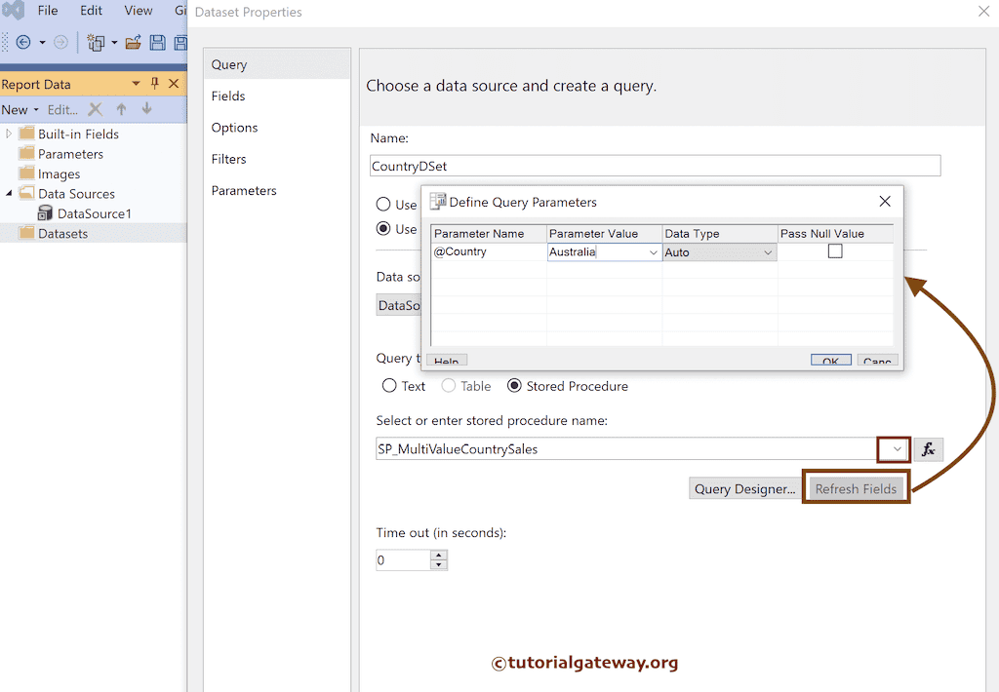Switch to the Options tab
999x692 pixels.
pos(234,127)
